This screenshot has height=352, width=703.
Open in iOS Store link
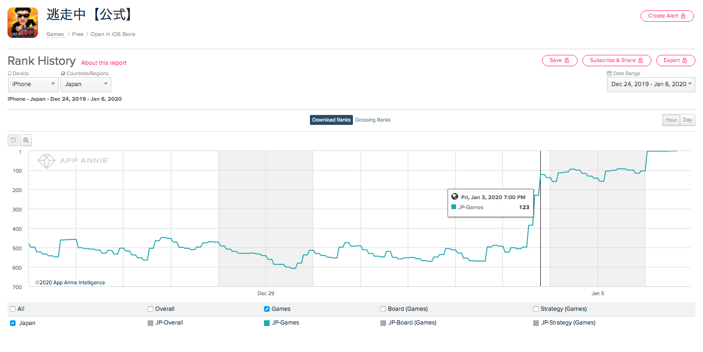coord(113,34)
